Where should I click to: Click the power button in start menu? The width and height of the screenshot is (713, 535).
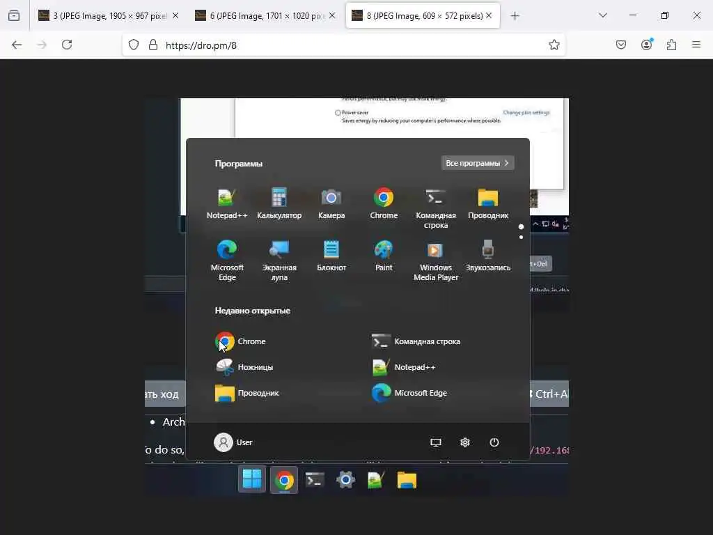494,442
